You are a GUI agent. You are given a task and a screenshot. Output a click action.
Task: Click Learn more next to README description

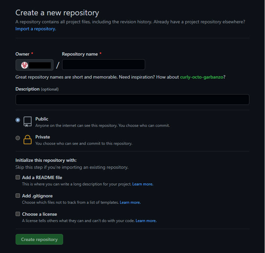coord(143,184)
